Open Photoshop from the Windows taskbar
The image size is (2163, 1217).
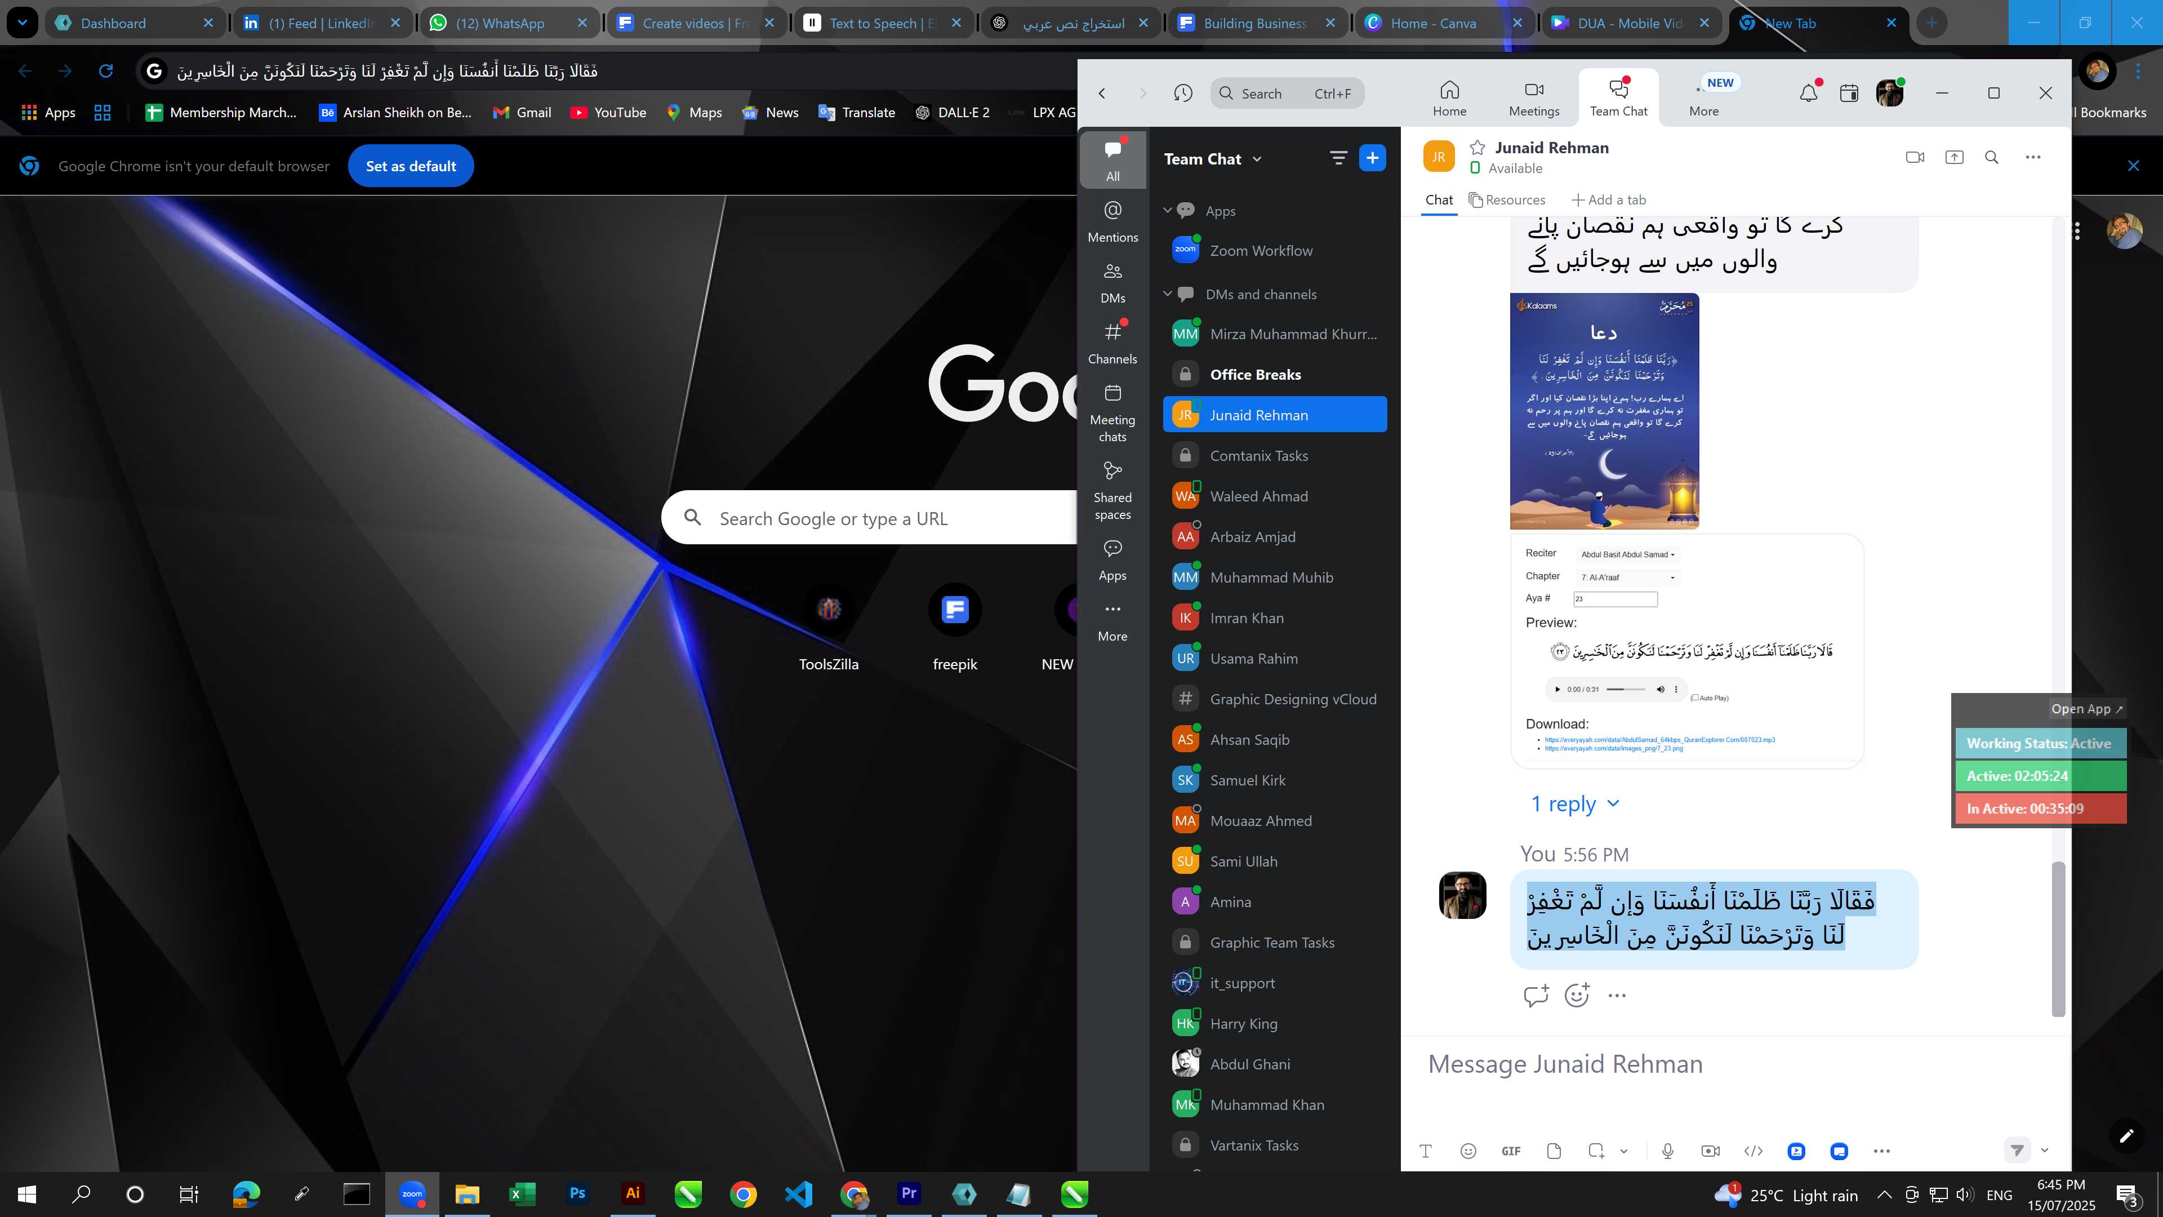click(578, 1193)
